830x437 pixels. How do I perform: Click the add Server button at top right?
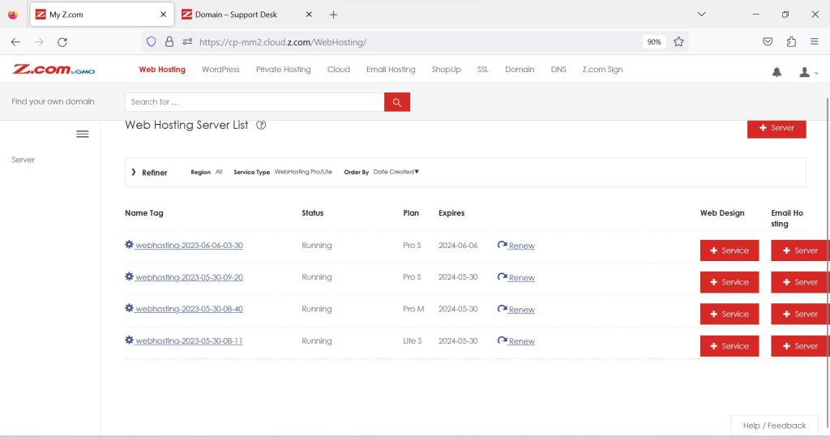coord(777,127)
